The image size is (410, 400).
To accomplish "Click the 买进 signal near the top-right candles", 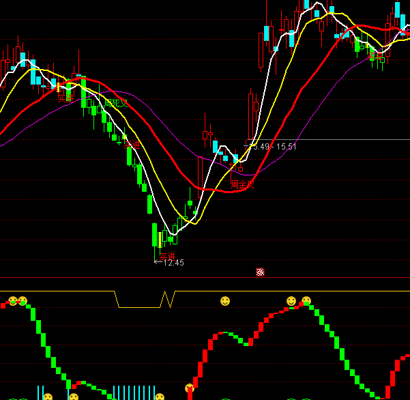I will (375, 56).
